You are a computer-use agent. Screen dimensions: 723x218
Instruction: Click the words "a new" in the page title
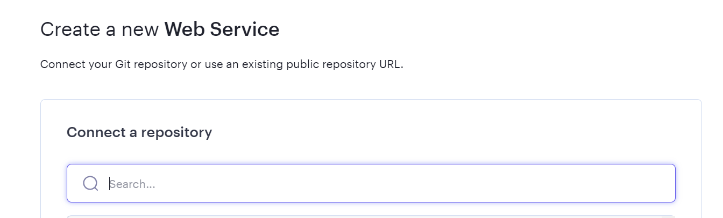click(132, 29)
